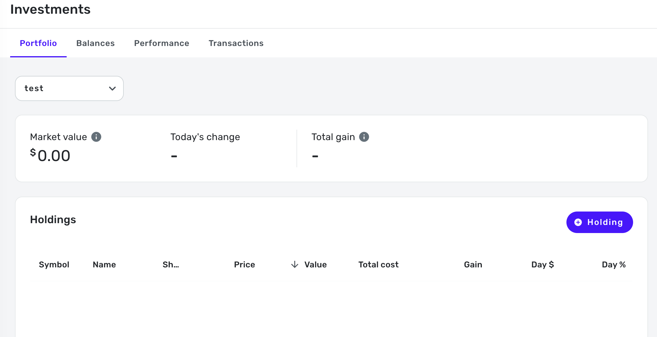The width and height of the screenshot is (657, 337).
Task: Sort holdings by Day % column
Action: 613,264
